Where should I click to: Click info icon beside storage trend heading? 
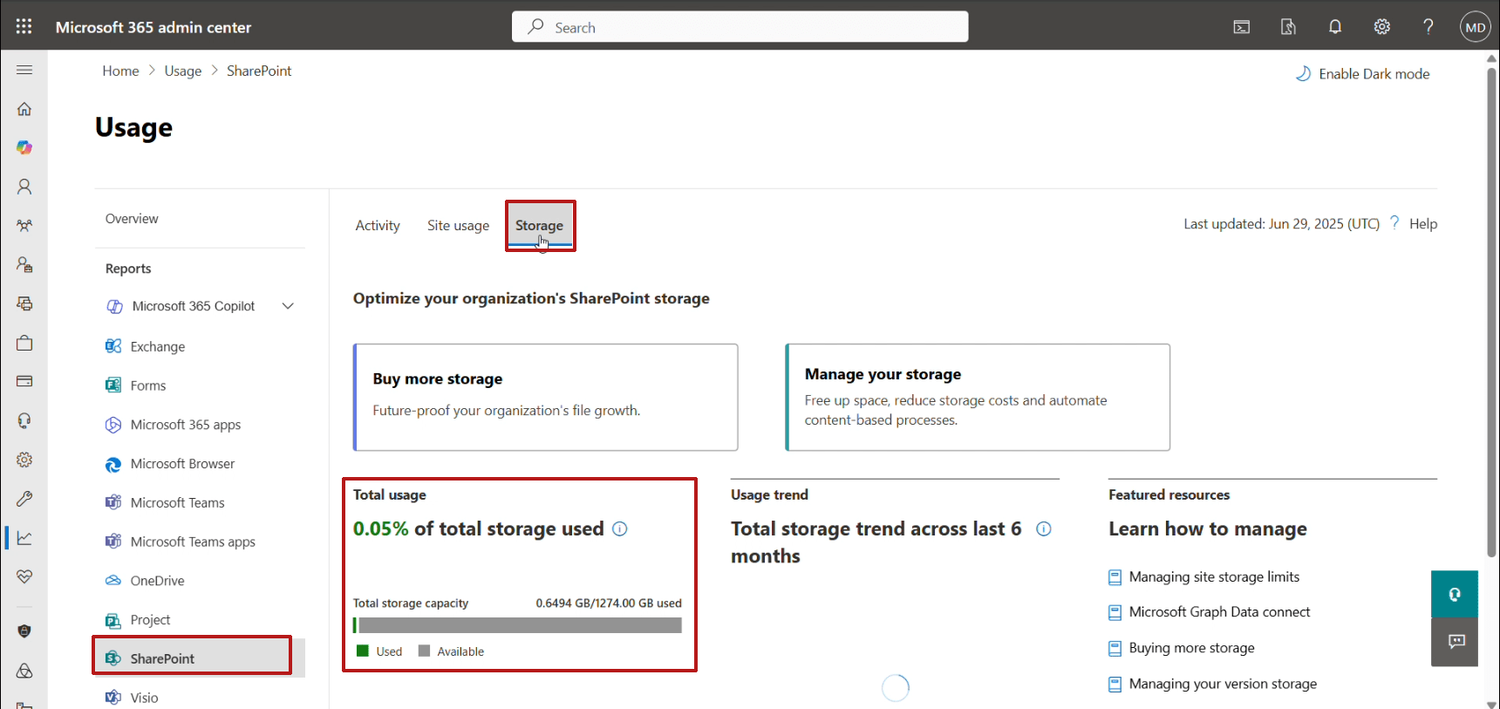tap(1044, 528)
